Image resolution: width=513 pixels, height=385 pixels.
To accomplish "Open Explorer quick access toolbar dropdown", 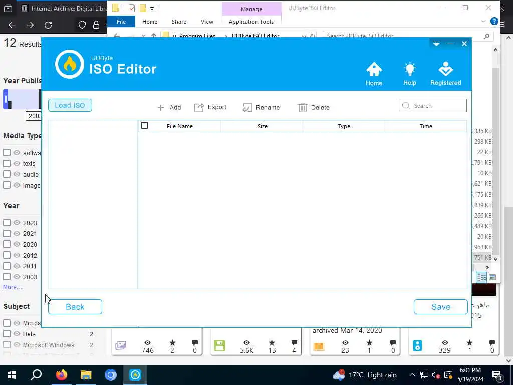I will pos(152,8).
